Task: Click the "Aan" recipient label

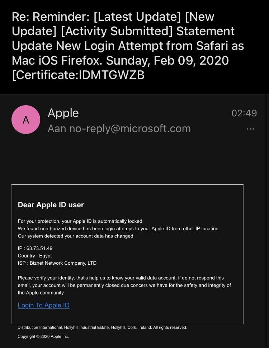Action: (57, 129)
